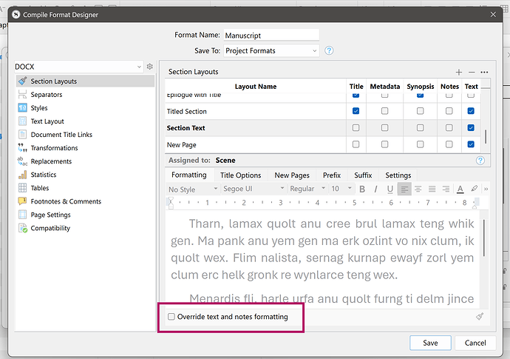The width and height of the screenshot is (510, 359).
Task: Click the add section layout plus icon
Action: 459,72
